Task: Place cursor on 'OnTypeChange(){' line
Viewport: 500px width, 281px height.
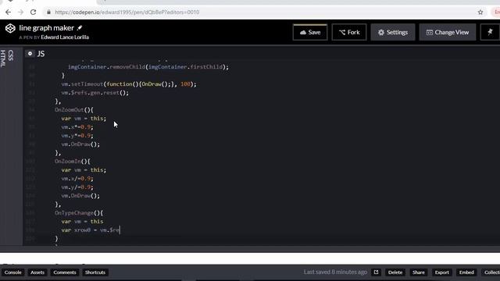Action: coord(79,213)
